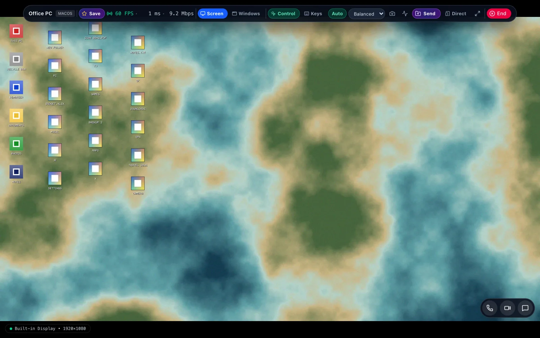
Task: Start a voice call with phone icon
Action: coord(490,308)
